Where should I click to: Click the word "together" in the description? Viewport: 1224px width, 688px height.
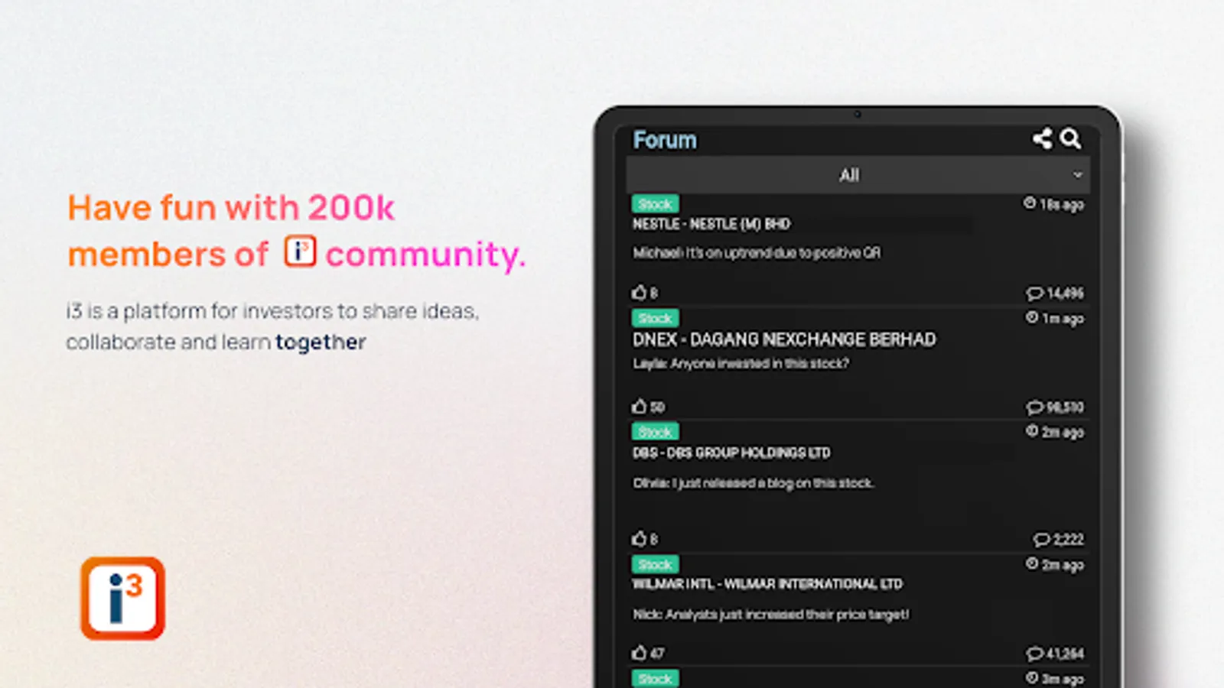(x=321, y=342)
